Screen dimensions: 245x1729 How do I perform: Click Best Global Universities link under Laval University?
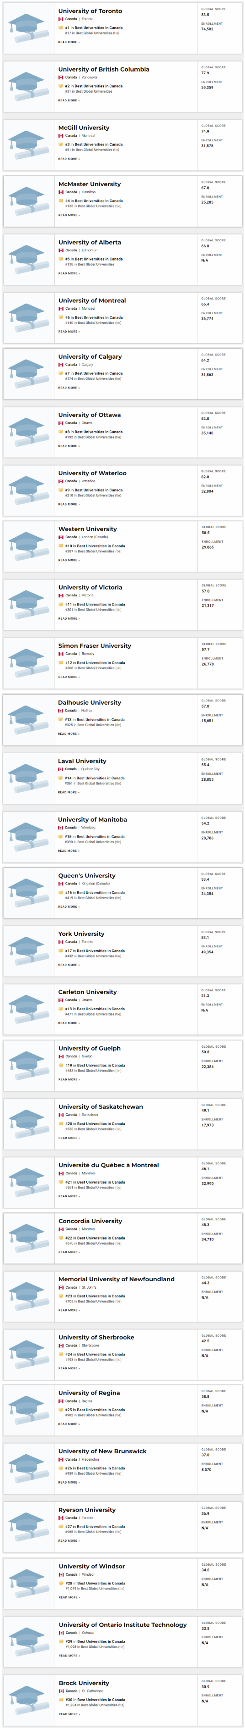pos(95,783)
